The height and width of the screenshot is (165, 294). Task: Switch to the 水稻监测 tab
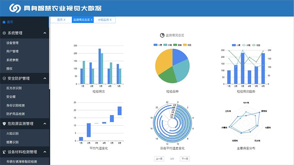[104, 20]
